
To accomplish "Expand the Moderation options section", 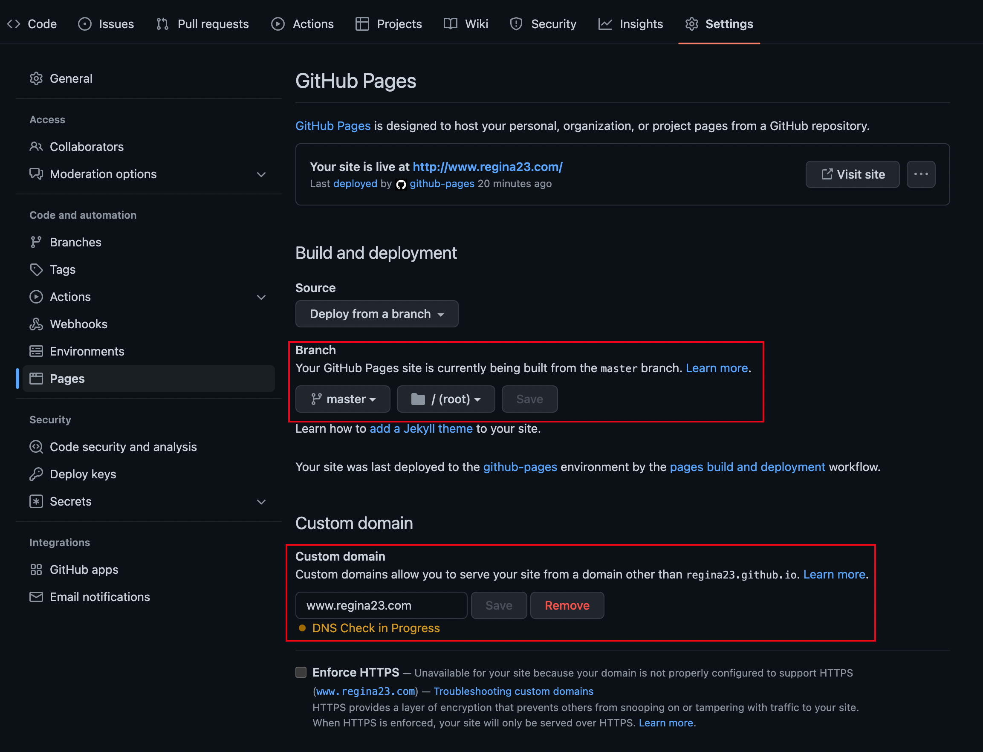I will [x=261, y=174].
